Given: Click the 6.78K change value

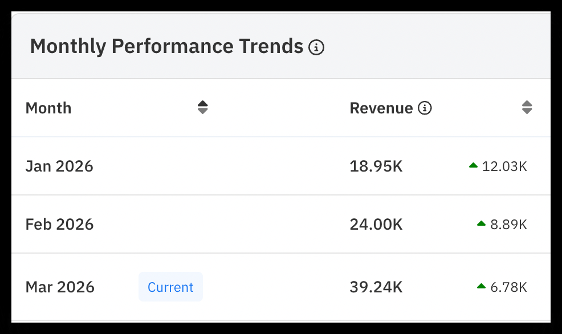Looking at the screenshot, I should pos(508,286).
